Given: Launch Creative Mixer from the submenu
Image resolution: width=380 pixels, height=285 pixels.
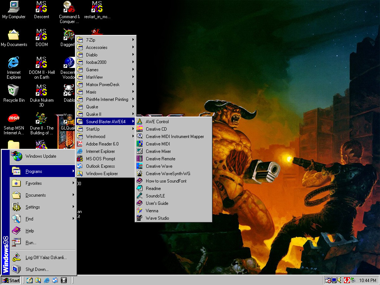Looking at the screenshot, I should 158,151.
